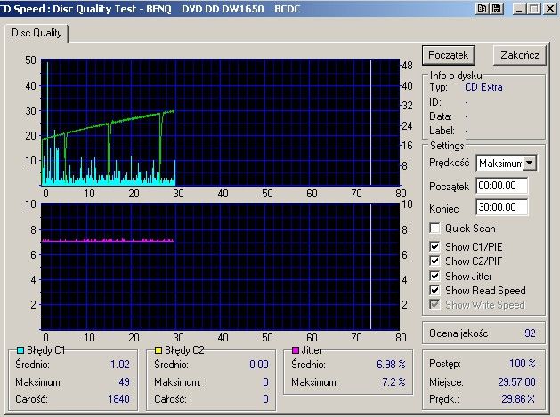Click the cyan Błędy C1 color swatch
The width and height of the screenshot is (560, 417).
pos(20,350)
